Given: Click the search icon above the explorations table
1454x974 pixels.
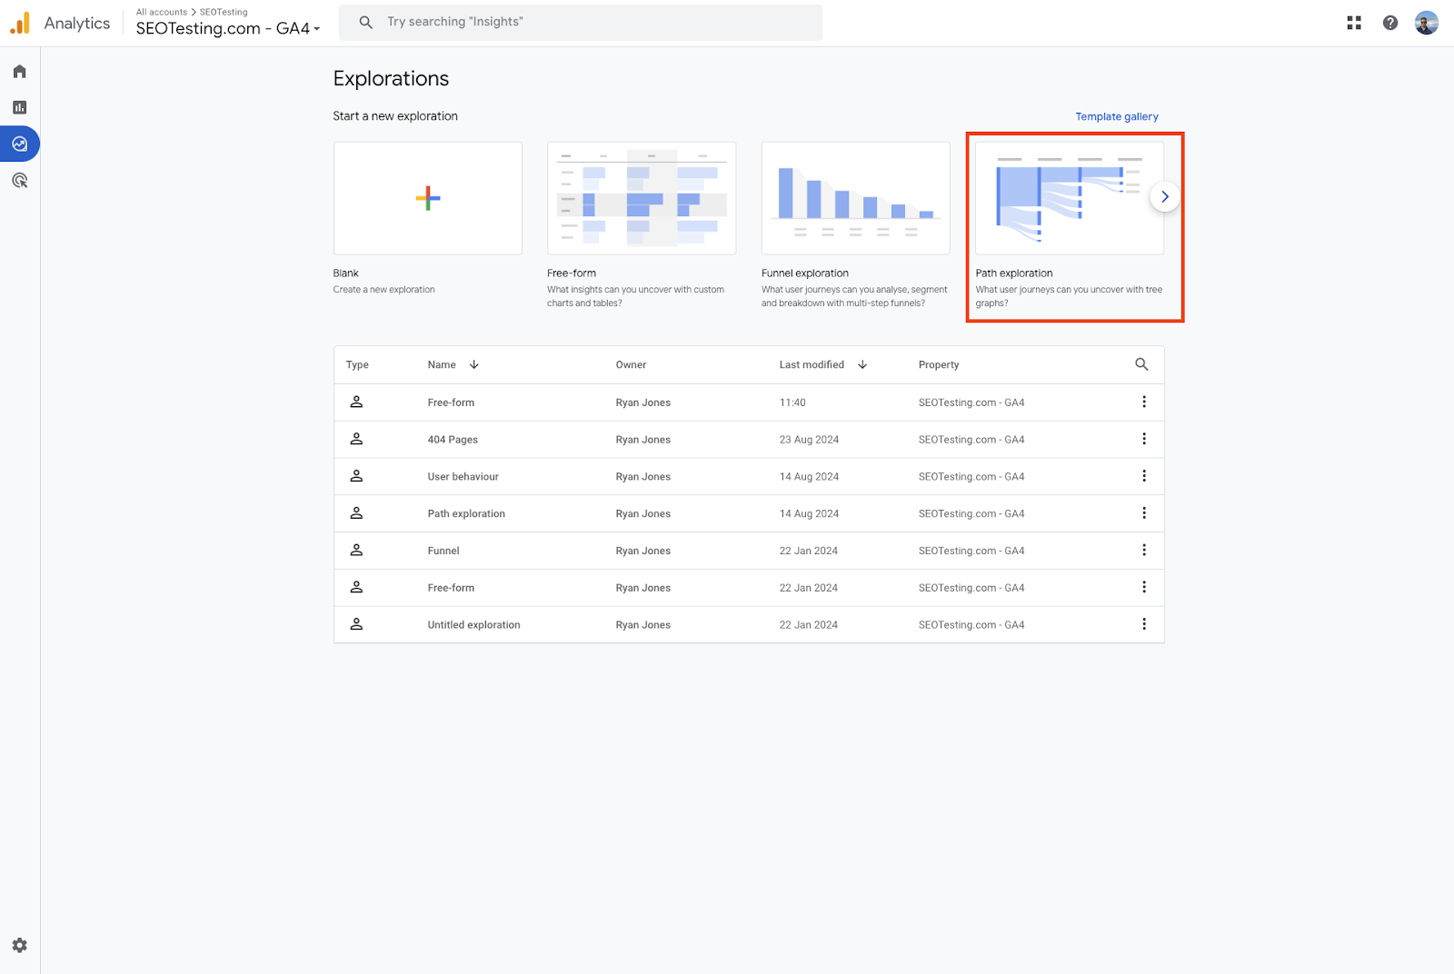Looking at the screenshot, I should click(x=1142, y=364).
